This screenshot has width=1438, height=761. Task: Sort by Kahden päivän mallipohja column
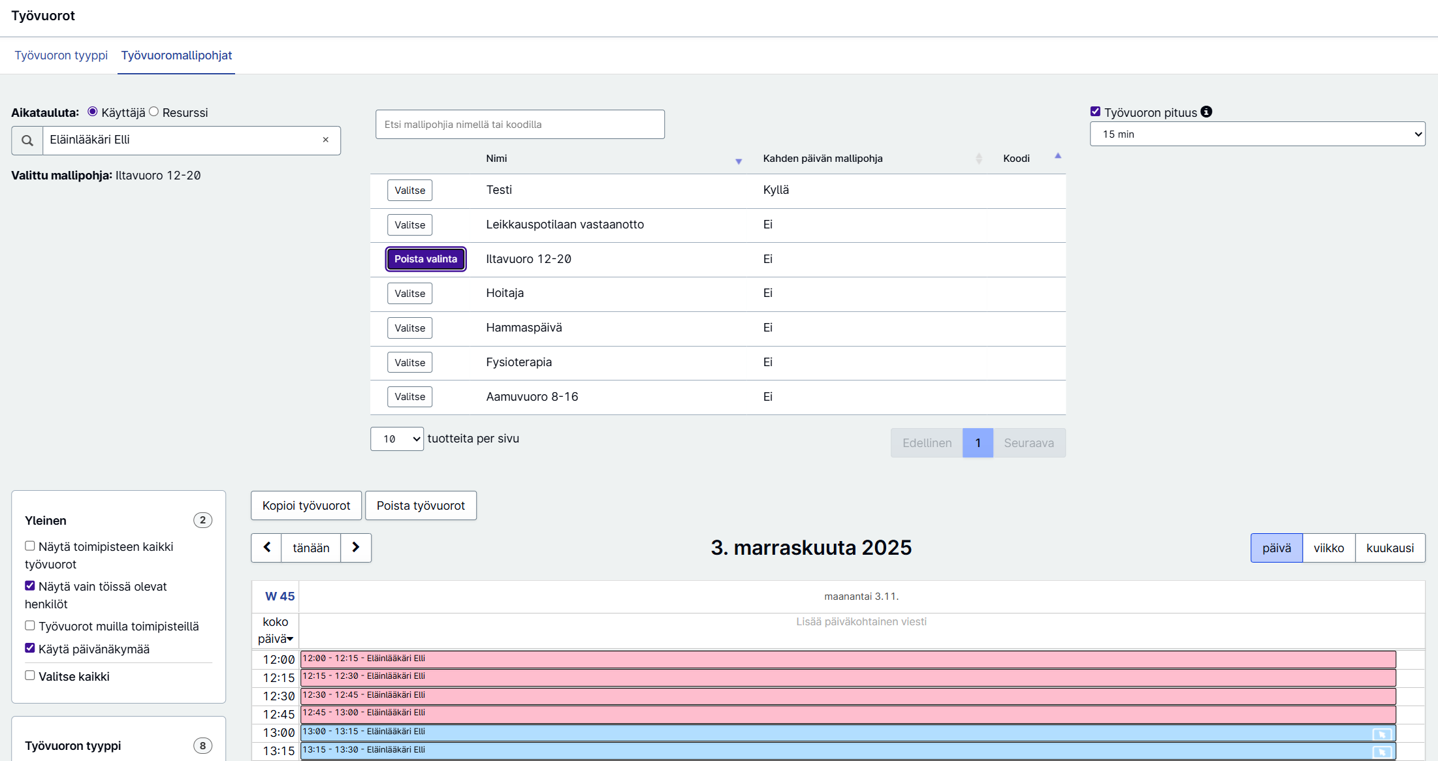[978, 159]
